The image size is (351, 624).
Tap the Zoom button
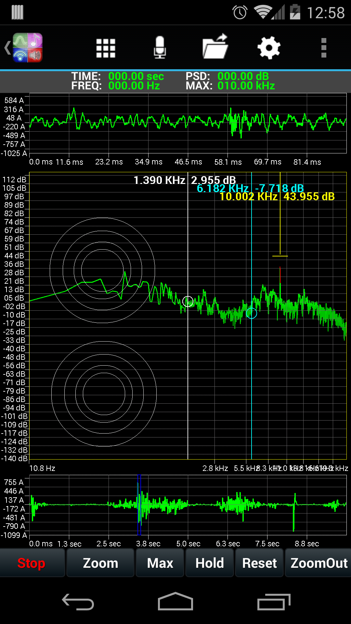[x=100, y=563]
